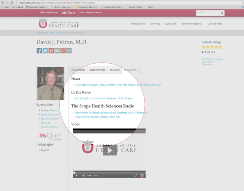Go to Find A Doctor breadcrumb
The width and height of the screenshot is (244, 191).
pyautogui.click(x=62, y=33)
